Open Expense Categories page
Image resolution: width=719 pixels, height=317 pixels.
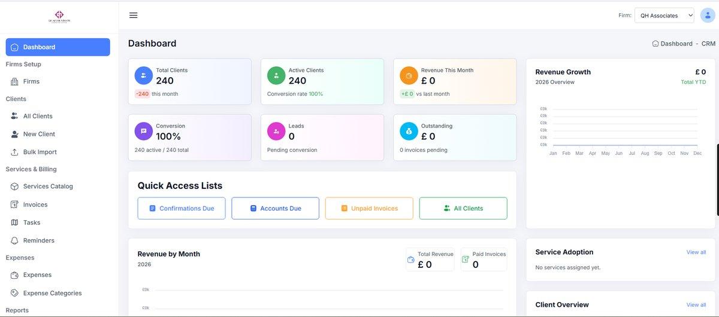click(x=52, y=293)
